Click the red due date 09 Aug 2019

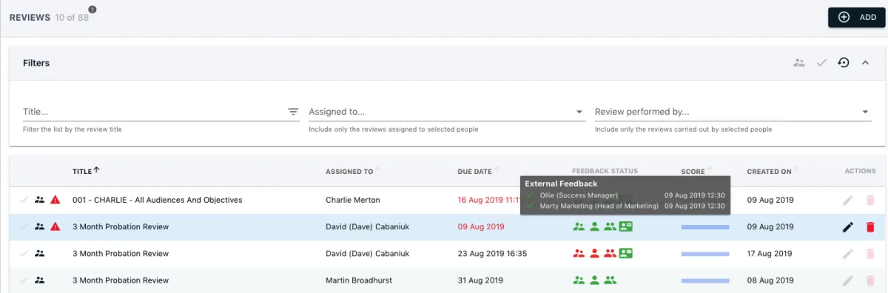(481, 226)
